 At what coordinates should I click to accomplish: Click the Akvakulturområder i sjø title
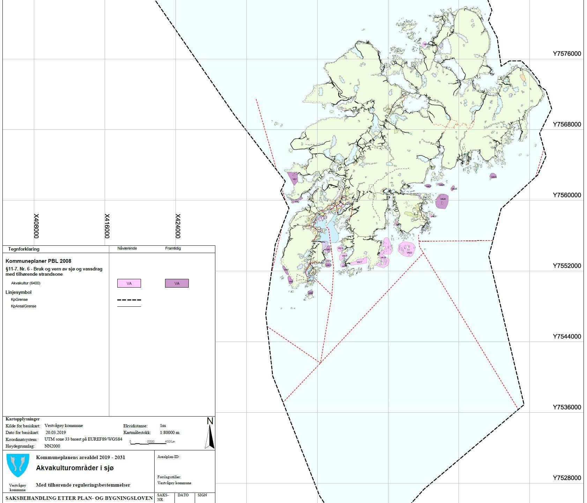pyautogui.click(x=75, y=468)
